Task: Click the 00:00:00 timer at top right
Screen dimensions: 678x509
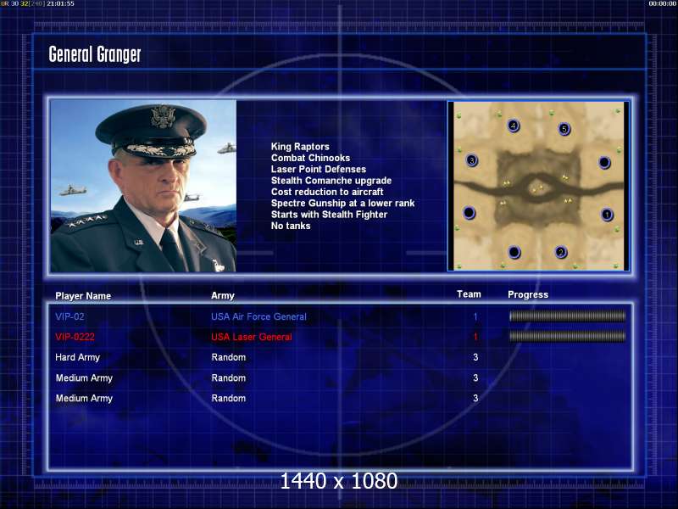Action: click(663, 3)
